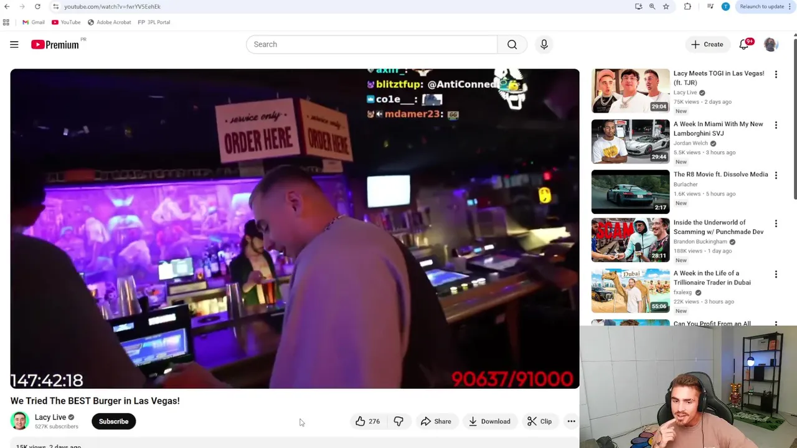Open options menu for Lacy Meets TOGI video

click(x=776, y=75)
